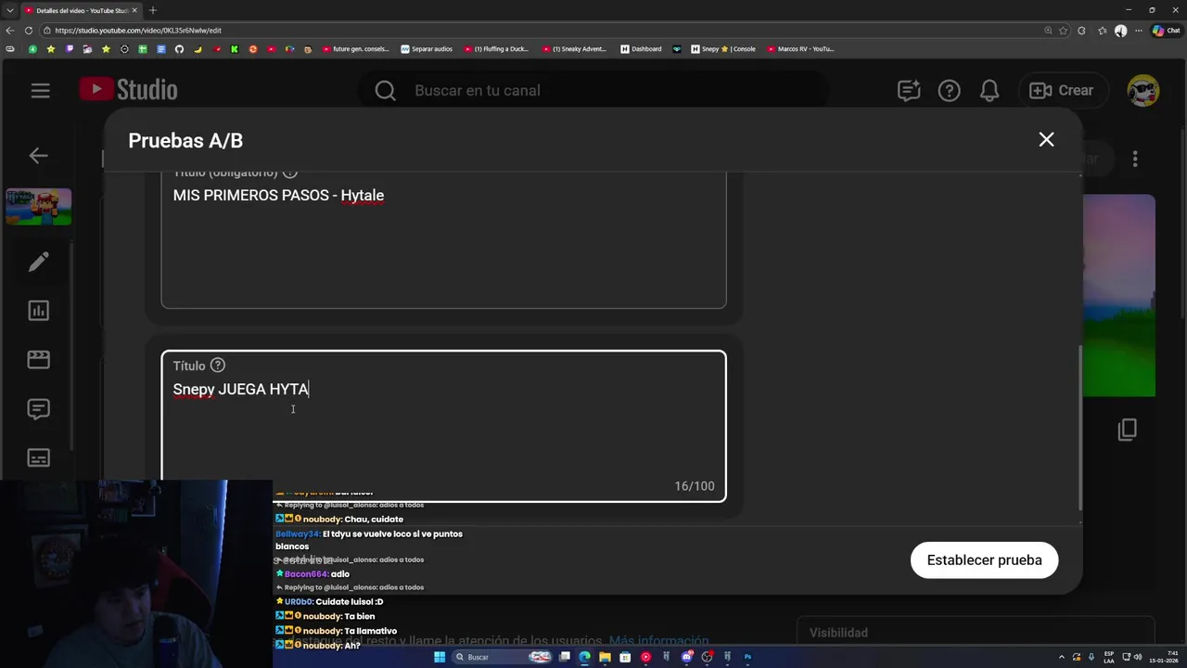Open the browser tab search dropdown arrow
The width and height of the screenshot is (1187, 668).
(9, 10)
